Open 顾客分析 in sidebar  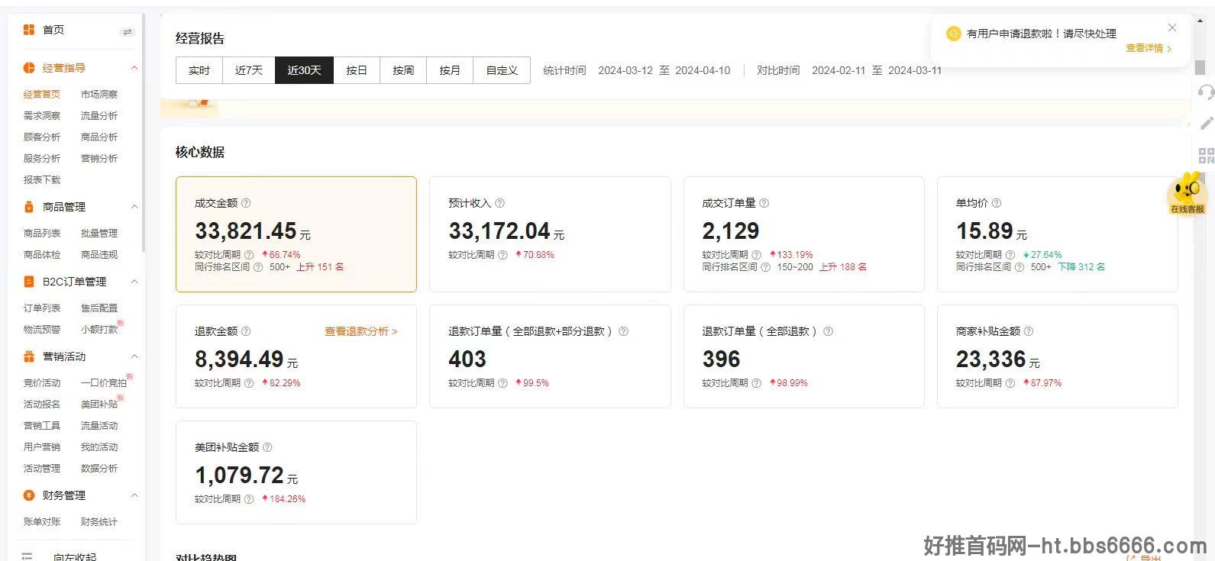[x=42, y=137]
